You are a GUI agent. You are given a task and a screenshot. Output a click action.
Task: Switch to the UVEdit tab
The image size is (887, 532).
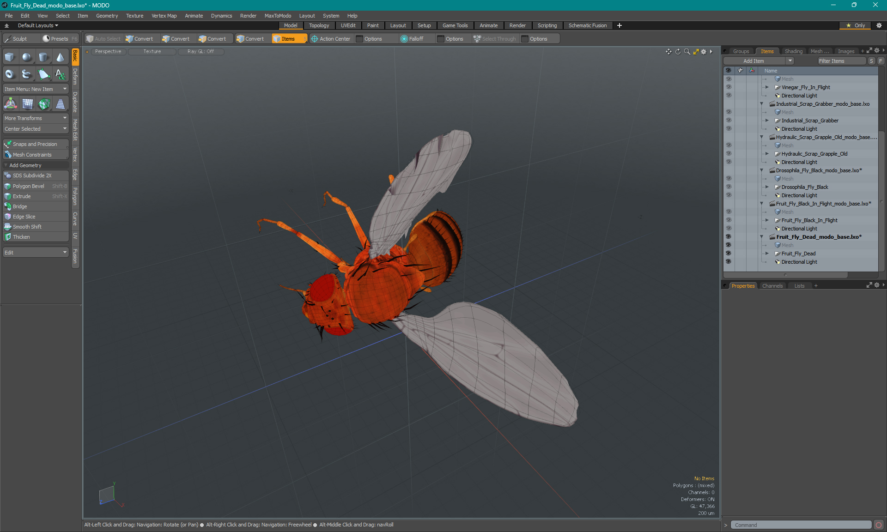[348, 25]
